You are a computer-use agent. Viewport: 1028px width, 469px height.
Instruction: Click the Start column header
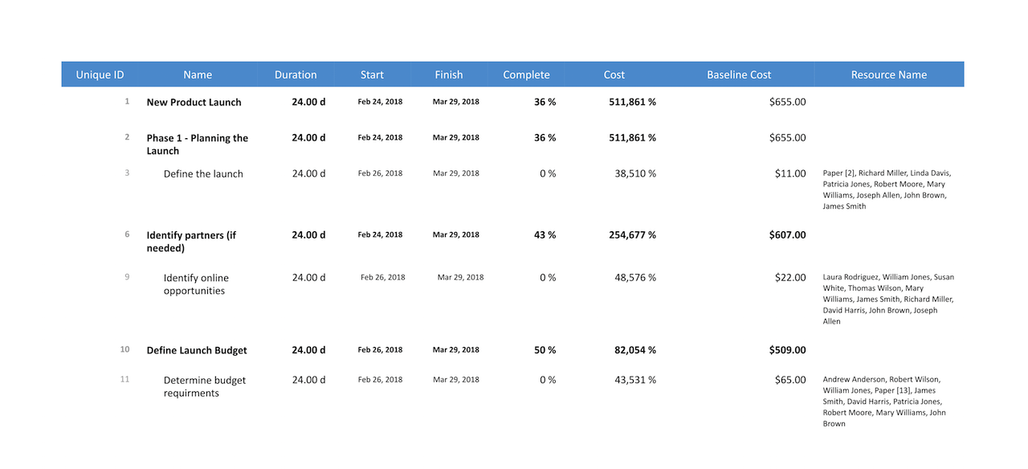(x=372, y=75)
